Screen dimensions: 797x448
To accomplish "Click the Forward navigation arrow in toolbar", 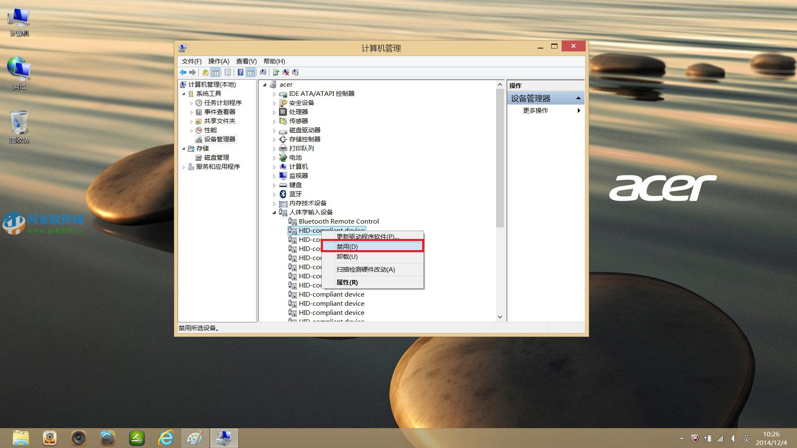I will pyautogui.click(x=193, y=72).
